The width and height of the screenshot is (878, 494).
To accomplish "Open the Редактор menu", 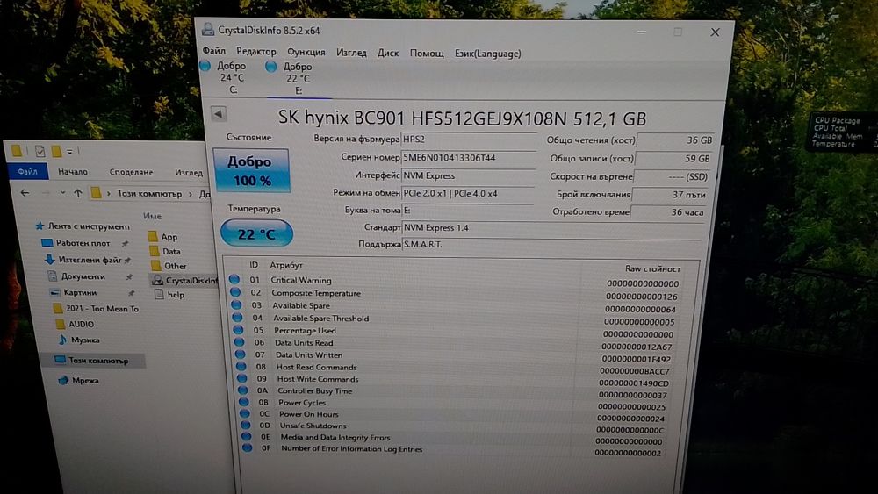I will click(x=255, y=52).
